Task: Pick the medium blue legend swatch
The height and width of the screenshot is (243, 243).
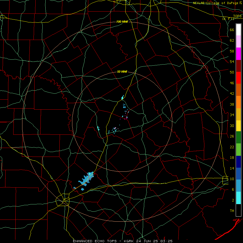Action: pos(238,174)
